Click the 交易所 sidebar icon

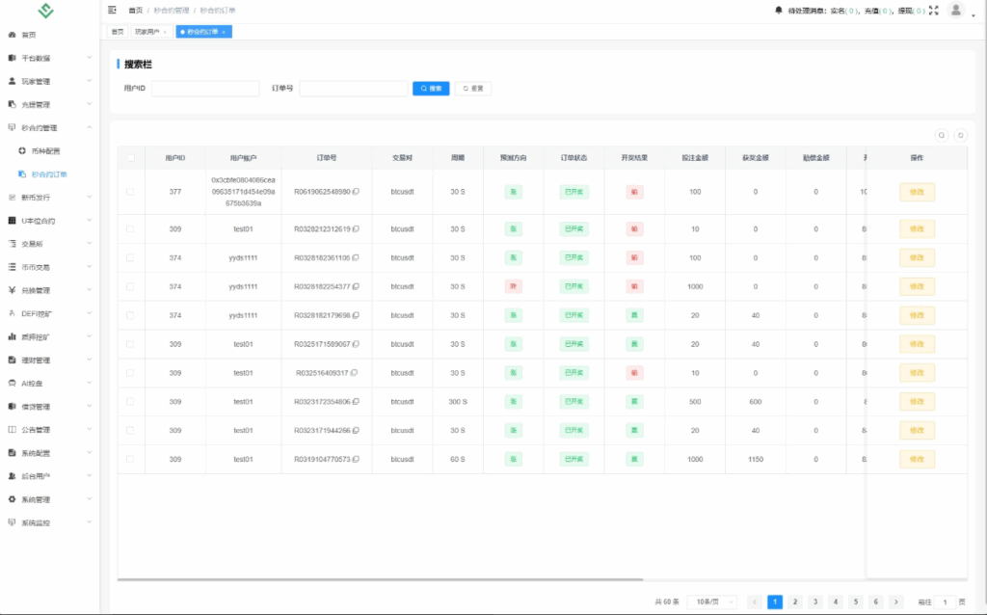click(12, 244)
